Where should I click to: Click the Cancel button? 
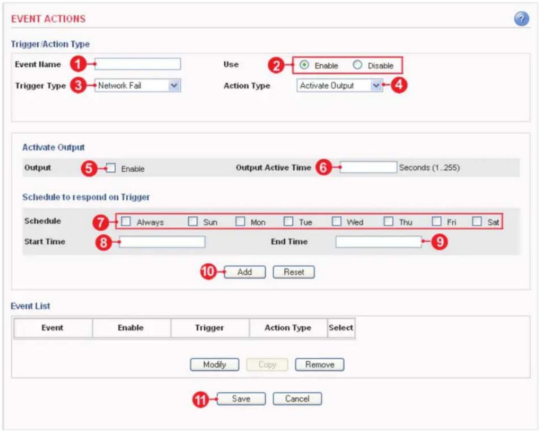pos(297,399)
